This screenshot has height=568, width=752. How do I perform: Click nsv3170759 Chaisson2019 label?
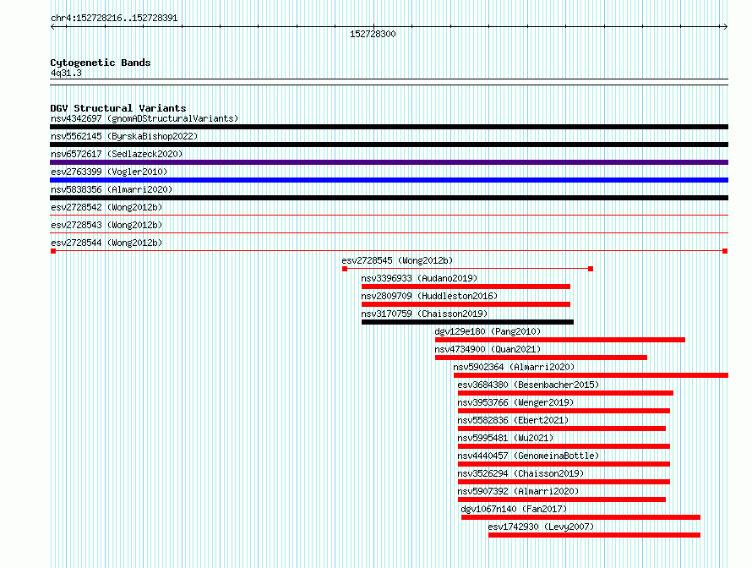pos(424,314)
